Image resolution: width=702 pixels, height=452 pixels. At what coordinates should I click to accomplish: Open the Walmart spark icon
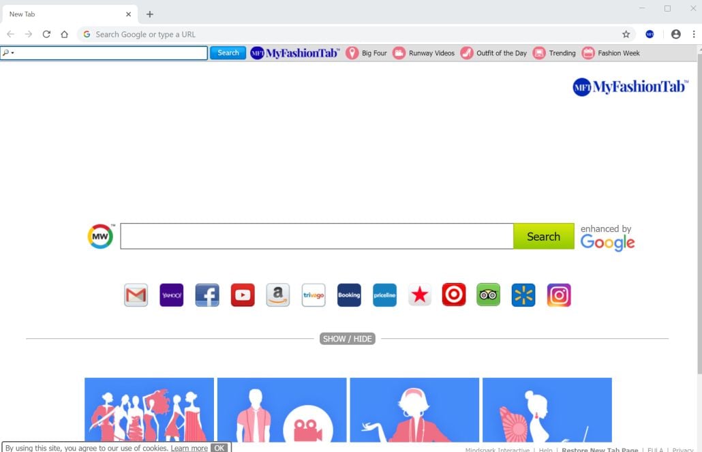523,295
